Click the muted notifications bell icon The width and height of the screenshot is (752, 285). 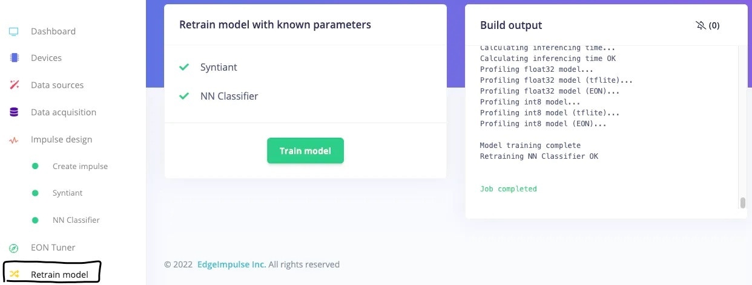pos(701,25)
